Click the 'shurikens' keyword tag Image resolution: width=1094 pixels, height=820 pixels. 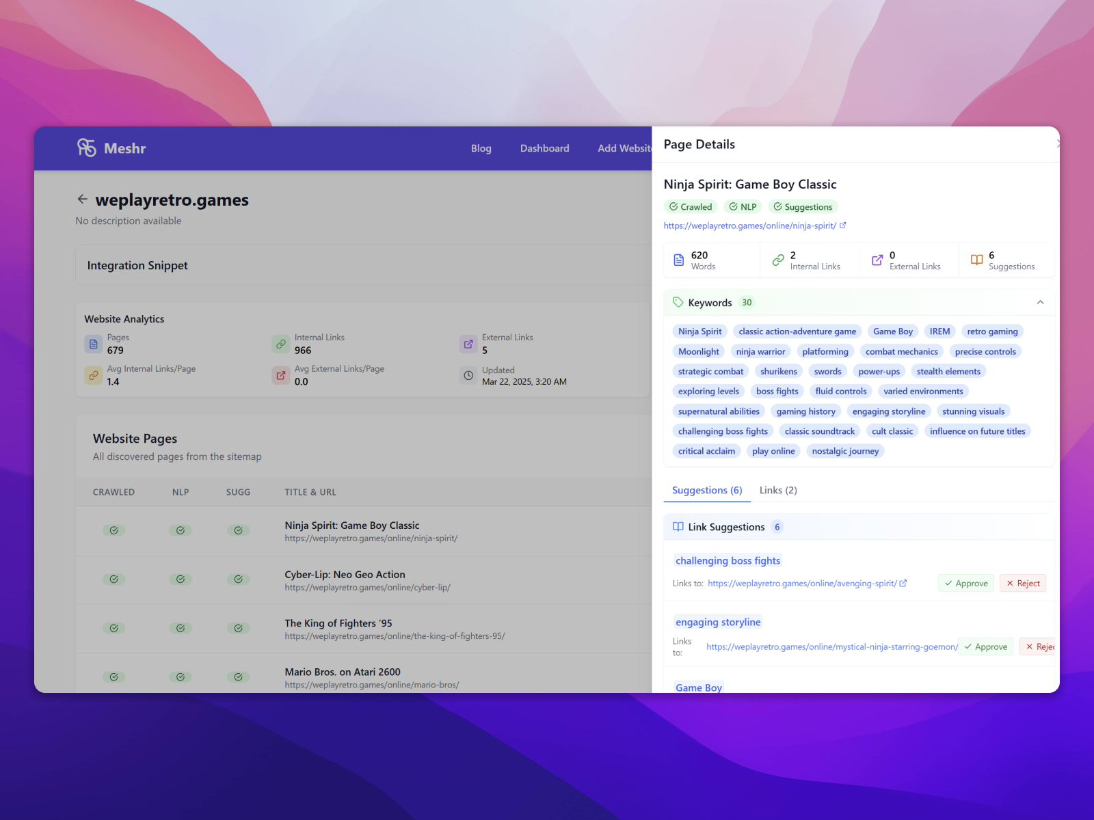click(x=778, y=371)
